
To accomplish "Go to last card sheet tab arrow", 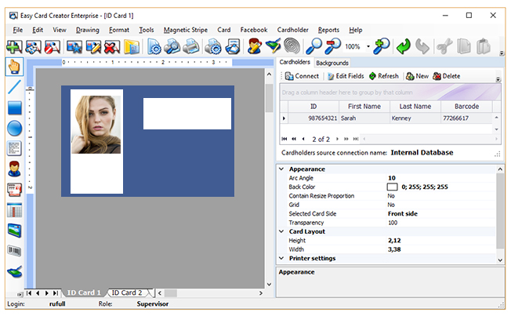I will (56, 292).
